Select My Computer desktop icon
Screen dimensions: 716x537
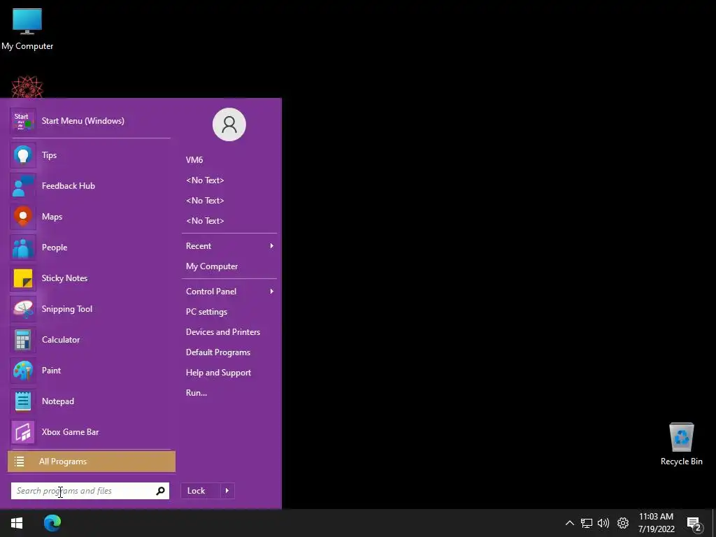[27, 29]
